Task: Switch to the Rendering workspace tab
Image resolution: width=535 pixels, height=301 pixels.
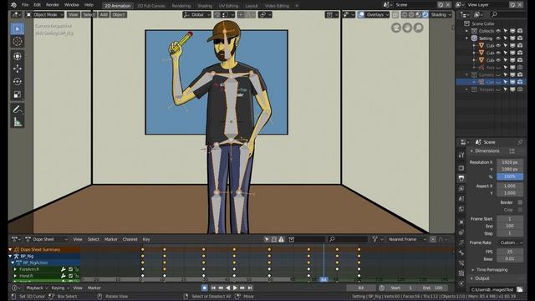Action: (181, 6)
